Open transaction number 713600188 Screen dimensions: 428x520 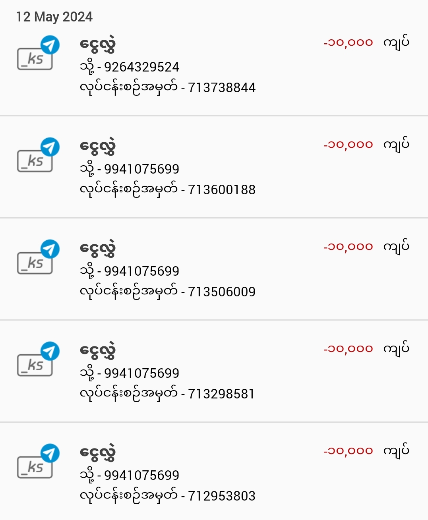(x=221, y=190)
